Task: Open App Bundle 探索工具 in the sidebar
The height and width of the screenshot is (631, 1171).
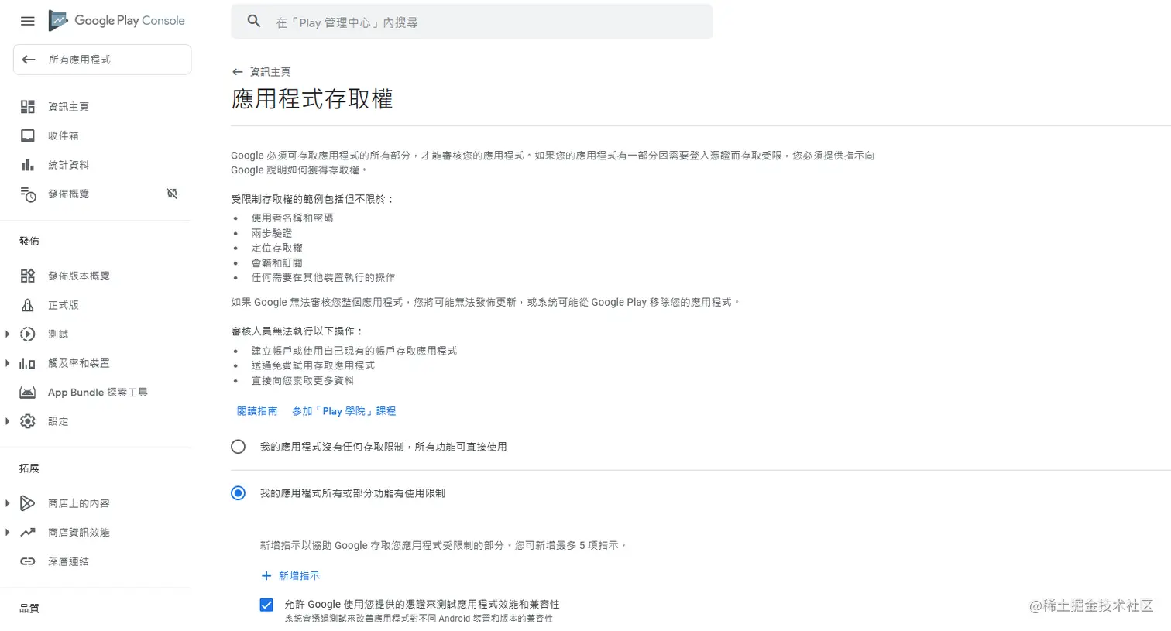Action: [x=96, y=393]
